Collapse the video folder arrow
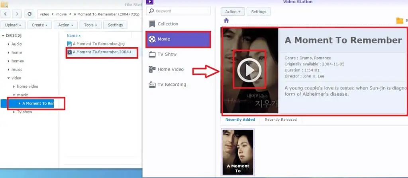The height and width of the screenshot is (178, 408). [9, 78]
